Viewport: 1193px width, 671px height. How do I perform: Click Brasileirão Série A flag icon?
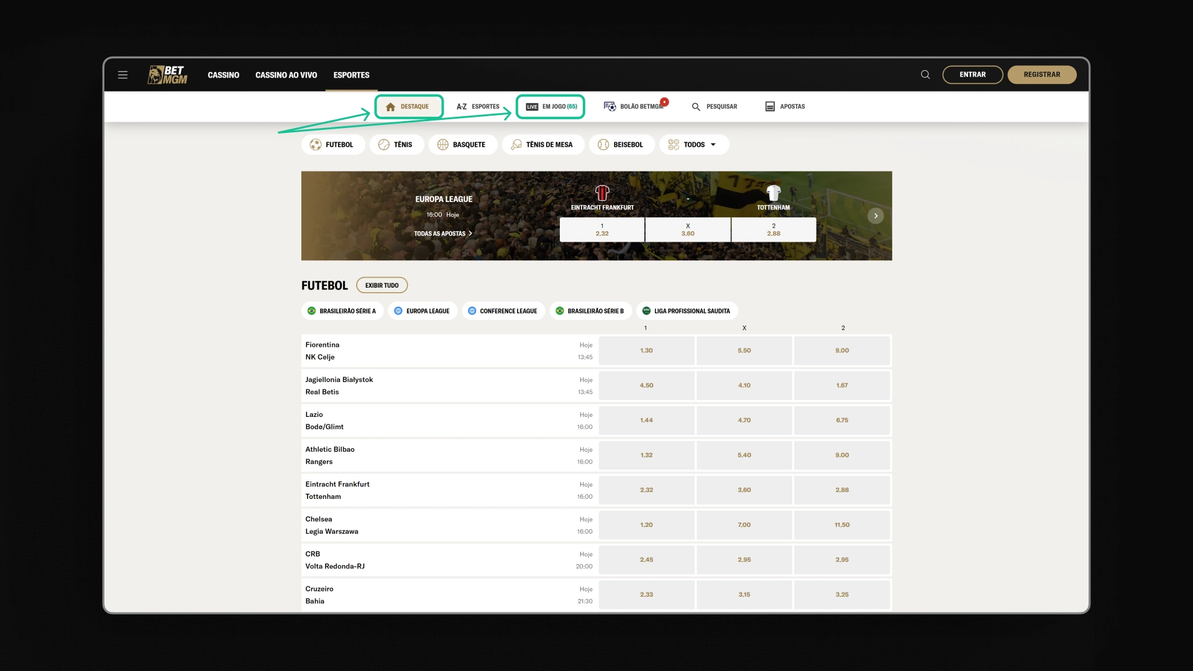(x=312, y=311)
